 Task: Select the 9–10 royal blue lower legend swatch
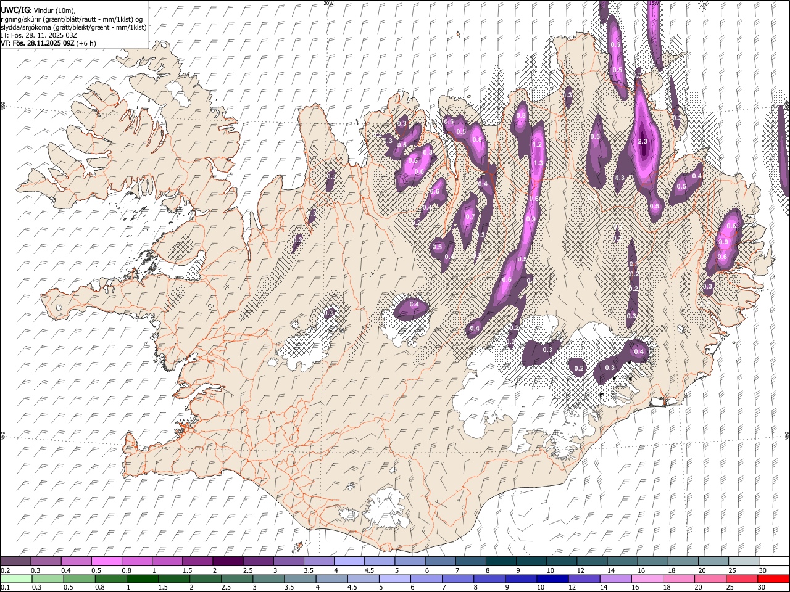521,578
